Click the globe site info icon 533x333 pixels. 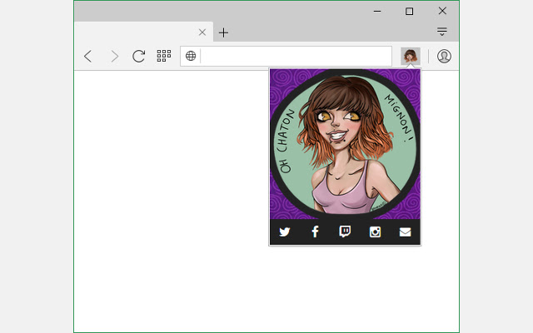click(x=191, y=56)
